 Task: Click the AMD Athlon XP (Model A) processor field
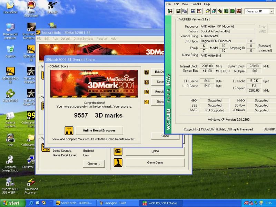227,27
